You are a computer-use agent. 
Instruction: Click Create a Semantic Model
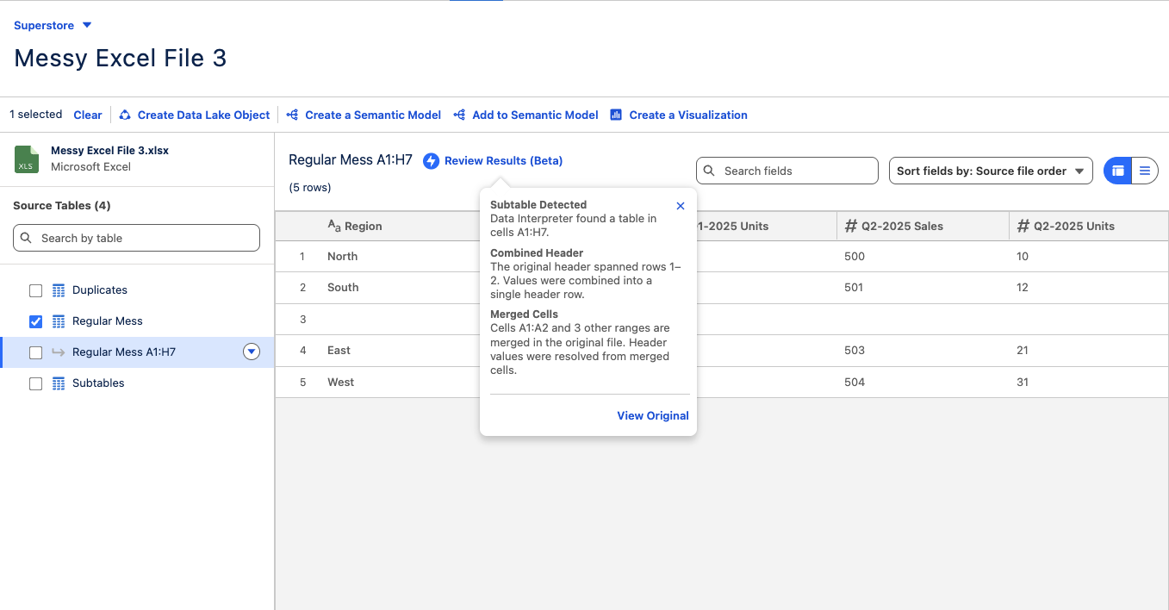click(373, 115)
